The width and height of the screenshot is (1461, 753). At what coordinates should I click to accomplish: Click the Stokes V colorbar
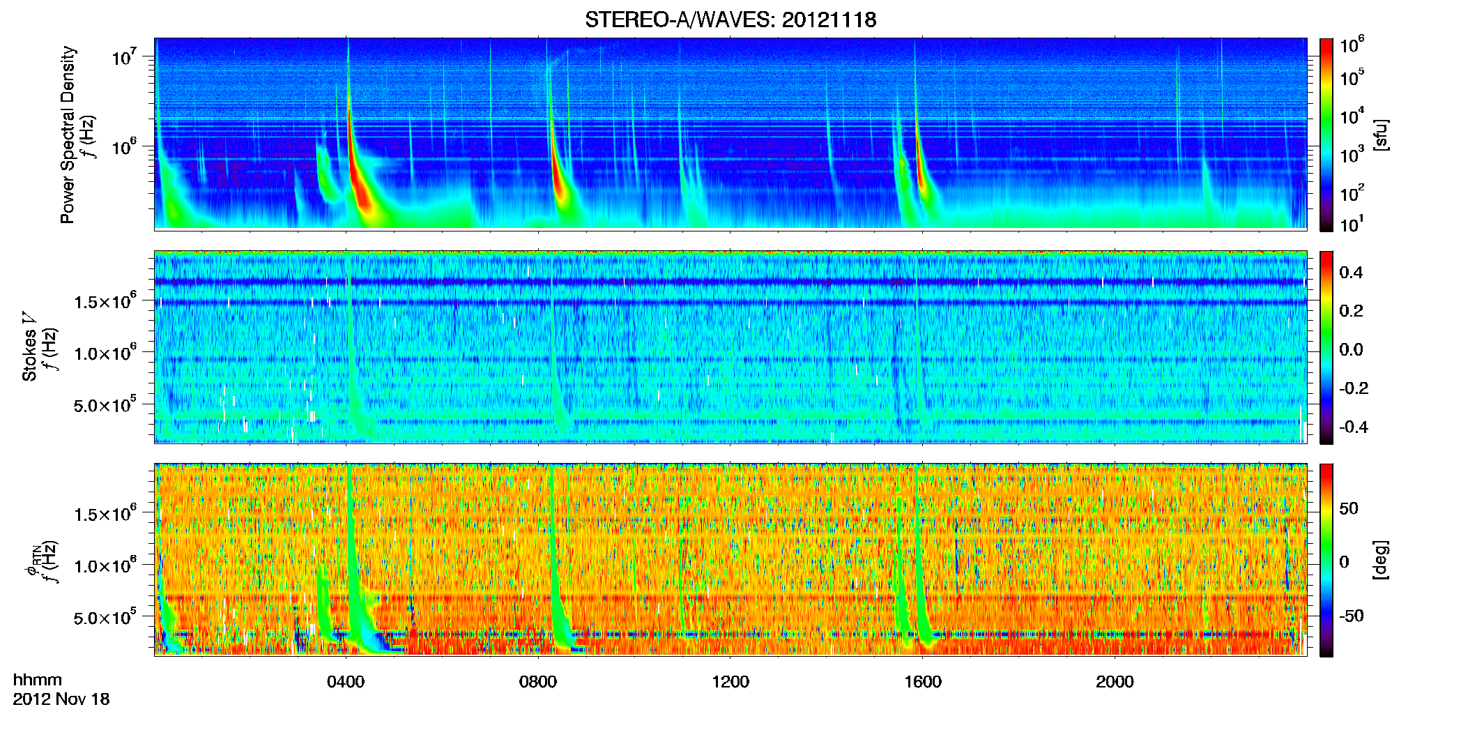(1326, 347)
